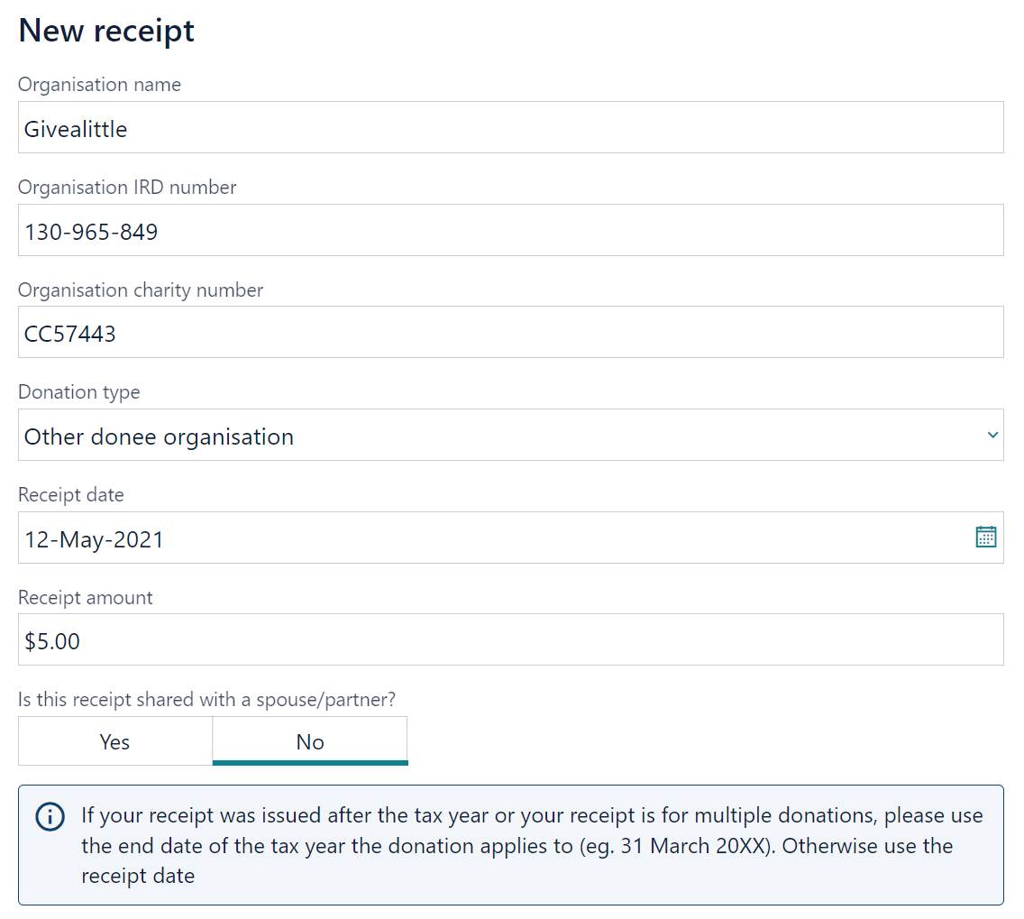Click the Organisation name label
This screenshot has width=1024, height=919.
pos(99,85)
